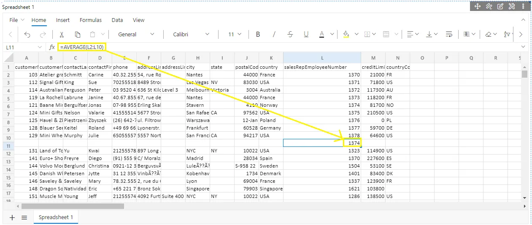This screenshot has height=225, width=532.
Task: Select row 11 header
Action: tap(8, 146)
